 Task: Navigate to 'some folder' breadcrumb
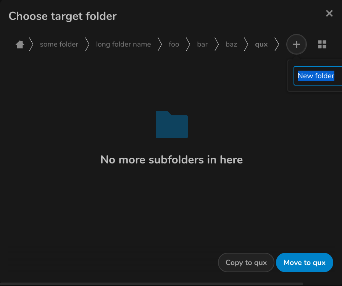(x=59, y=44)
